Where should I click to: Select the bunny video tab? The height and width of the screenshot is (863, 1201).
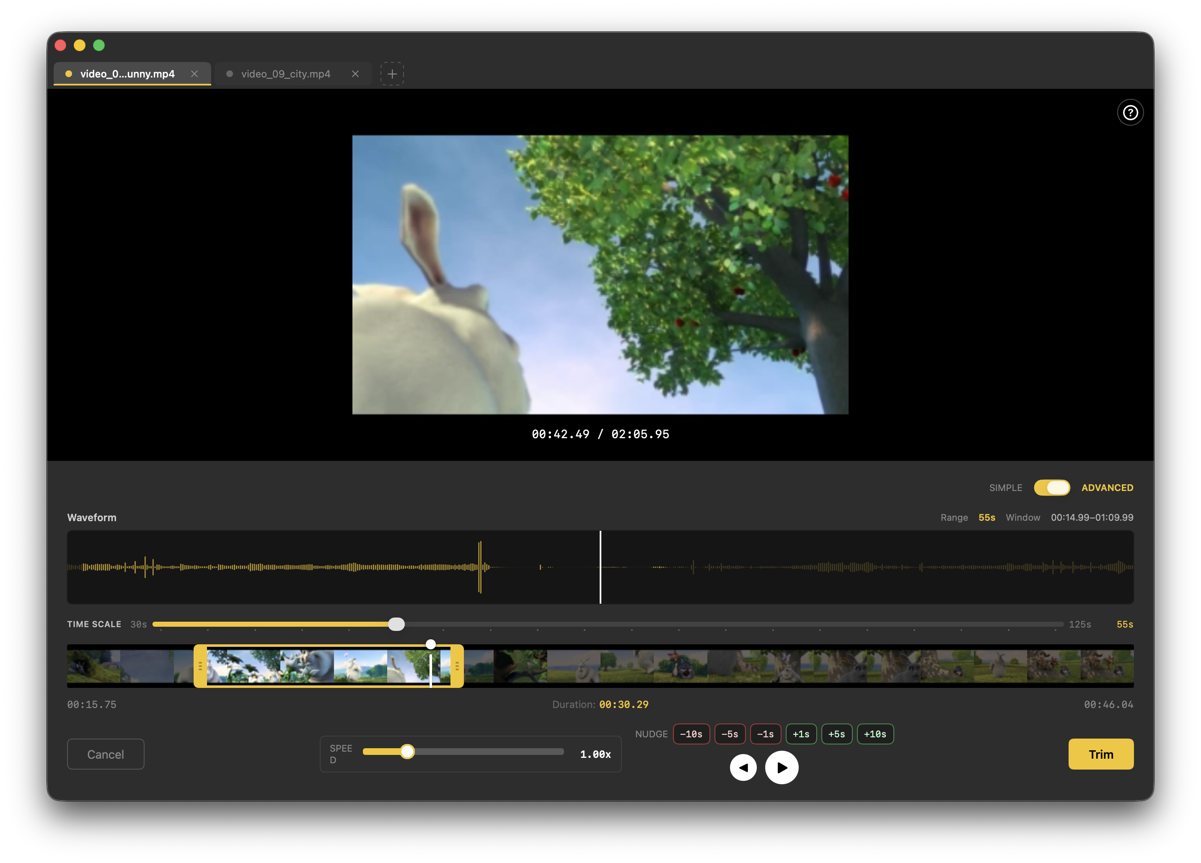point(127,74)
